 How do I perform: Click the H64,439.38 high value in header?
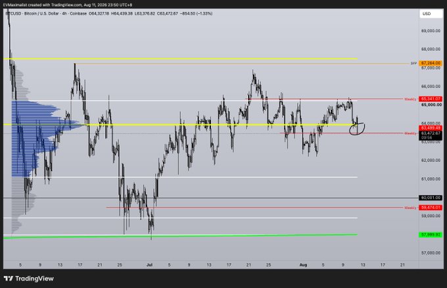122,13
